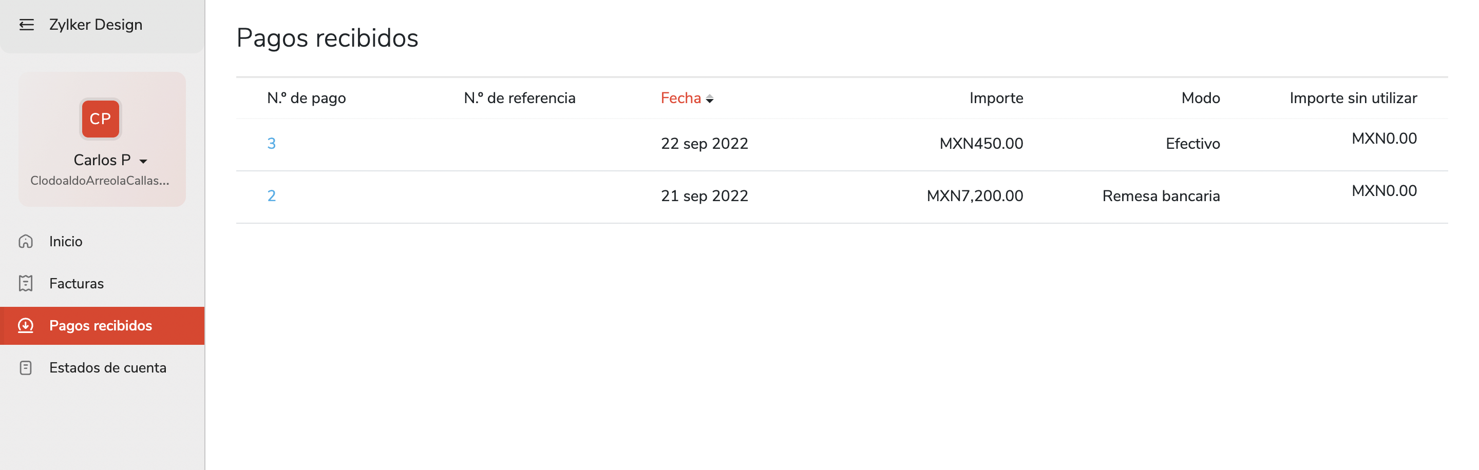1479x470 pixels.
Task: Click the Inicio navigation entry
Action: click(x=65, y=241)
